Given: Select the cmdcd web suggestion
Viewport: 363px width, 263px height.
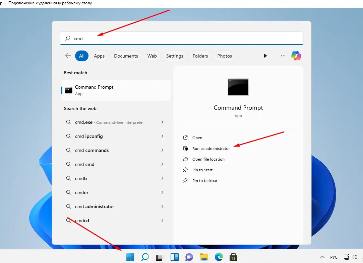Looking at the screenshot, I should point(115,221).
